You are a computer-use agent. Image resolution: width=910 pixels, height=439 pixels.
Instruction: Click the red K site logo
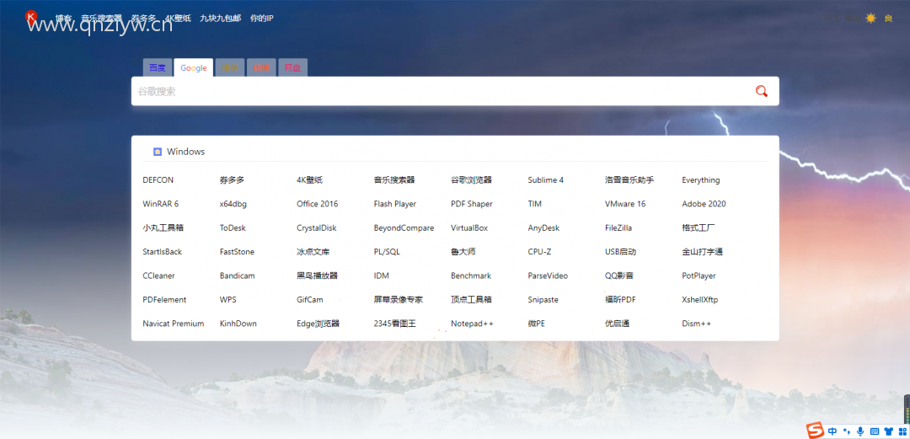[x=31, y=16]
